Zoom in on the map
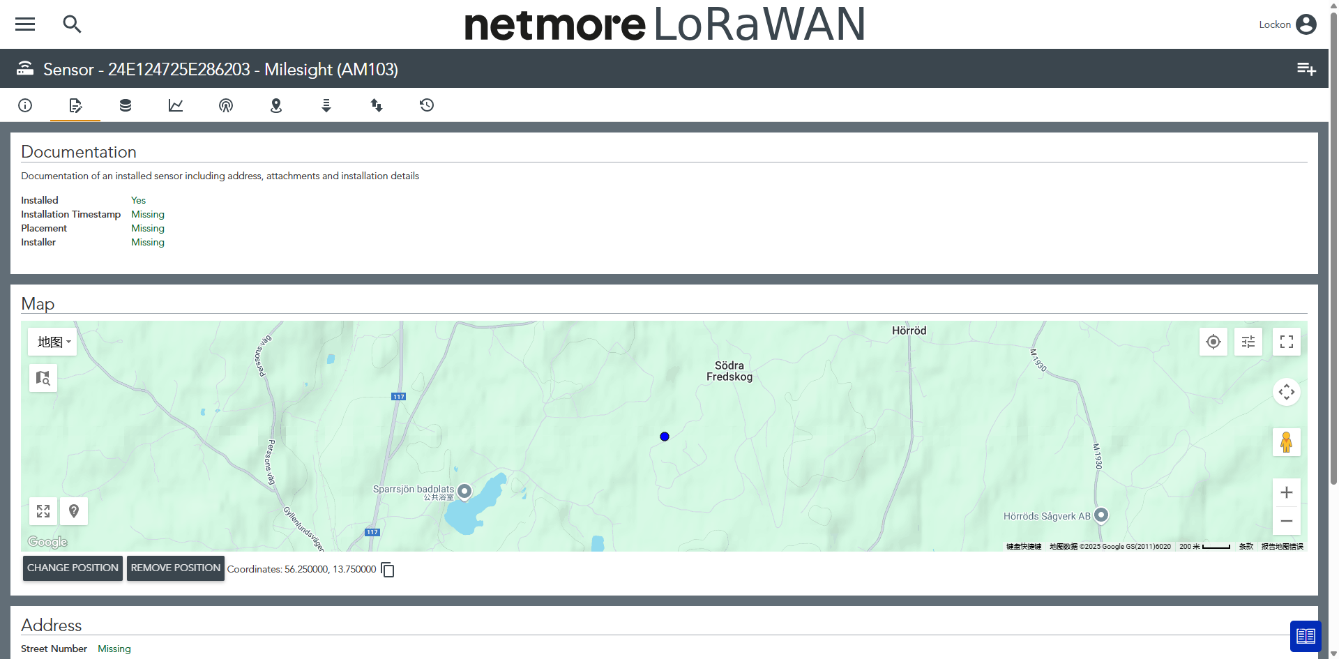1339x659 pixels. click(1287, 492)
